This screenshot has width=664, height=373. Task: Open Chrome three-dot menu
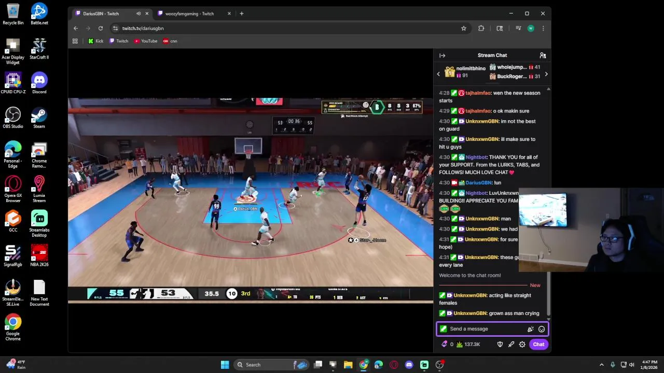click(x=543, y=28)
